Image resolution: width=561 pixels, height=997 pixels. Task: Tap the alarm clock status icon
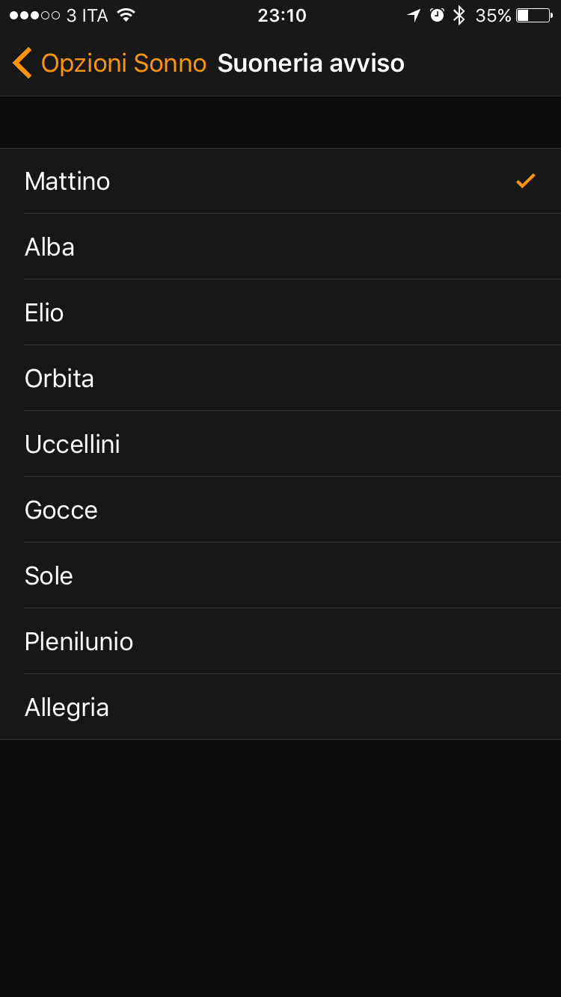pyautogui.click(x=438, y=16)
